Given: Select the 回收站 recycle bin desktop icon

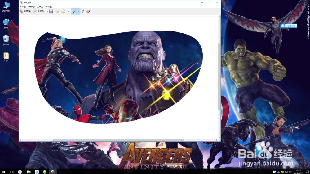Looking at the screenshot, I should [6, 40].
